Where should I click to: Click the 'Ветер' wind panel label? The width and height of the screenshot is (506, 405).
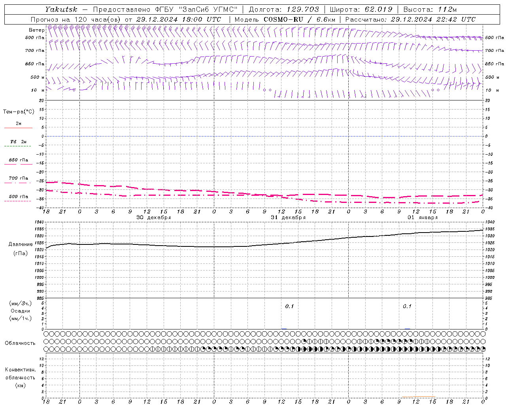coord(36,30)
